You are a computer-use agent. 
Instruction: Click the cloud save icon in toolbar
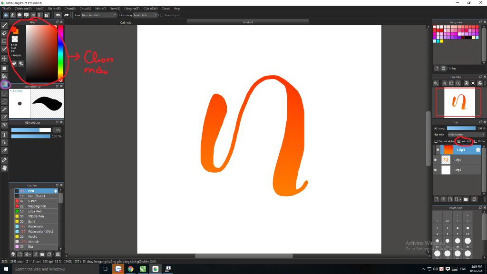6,15
